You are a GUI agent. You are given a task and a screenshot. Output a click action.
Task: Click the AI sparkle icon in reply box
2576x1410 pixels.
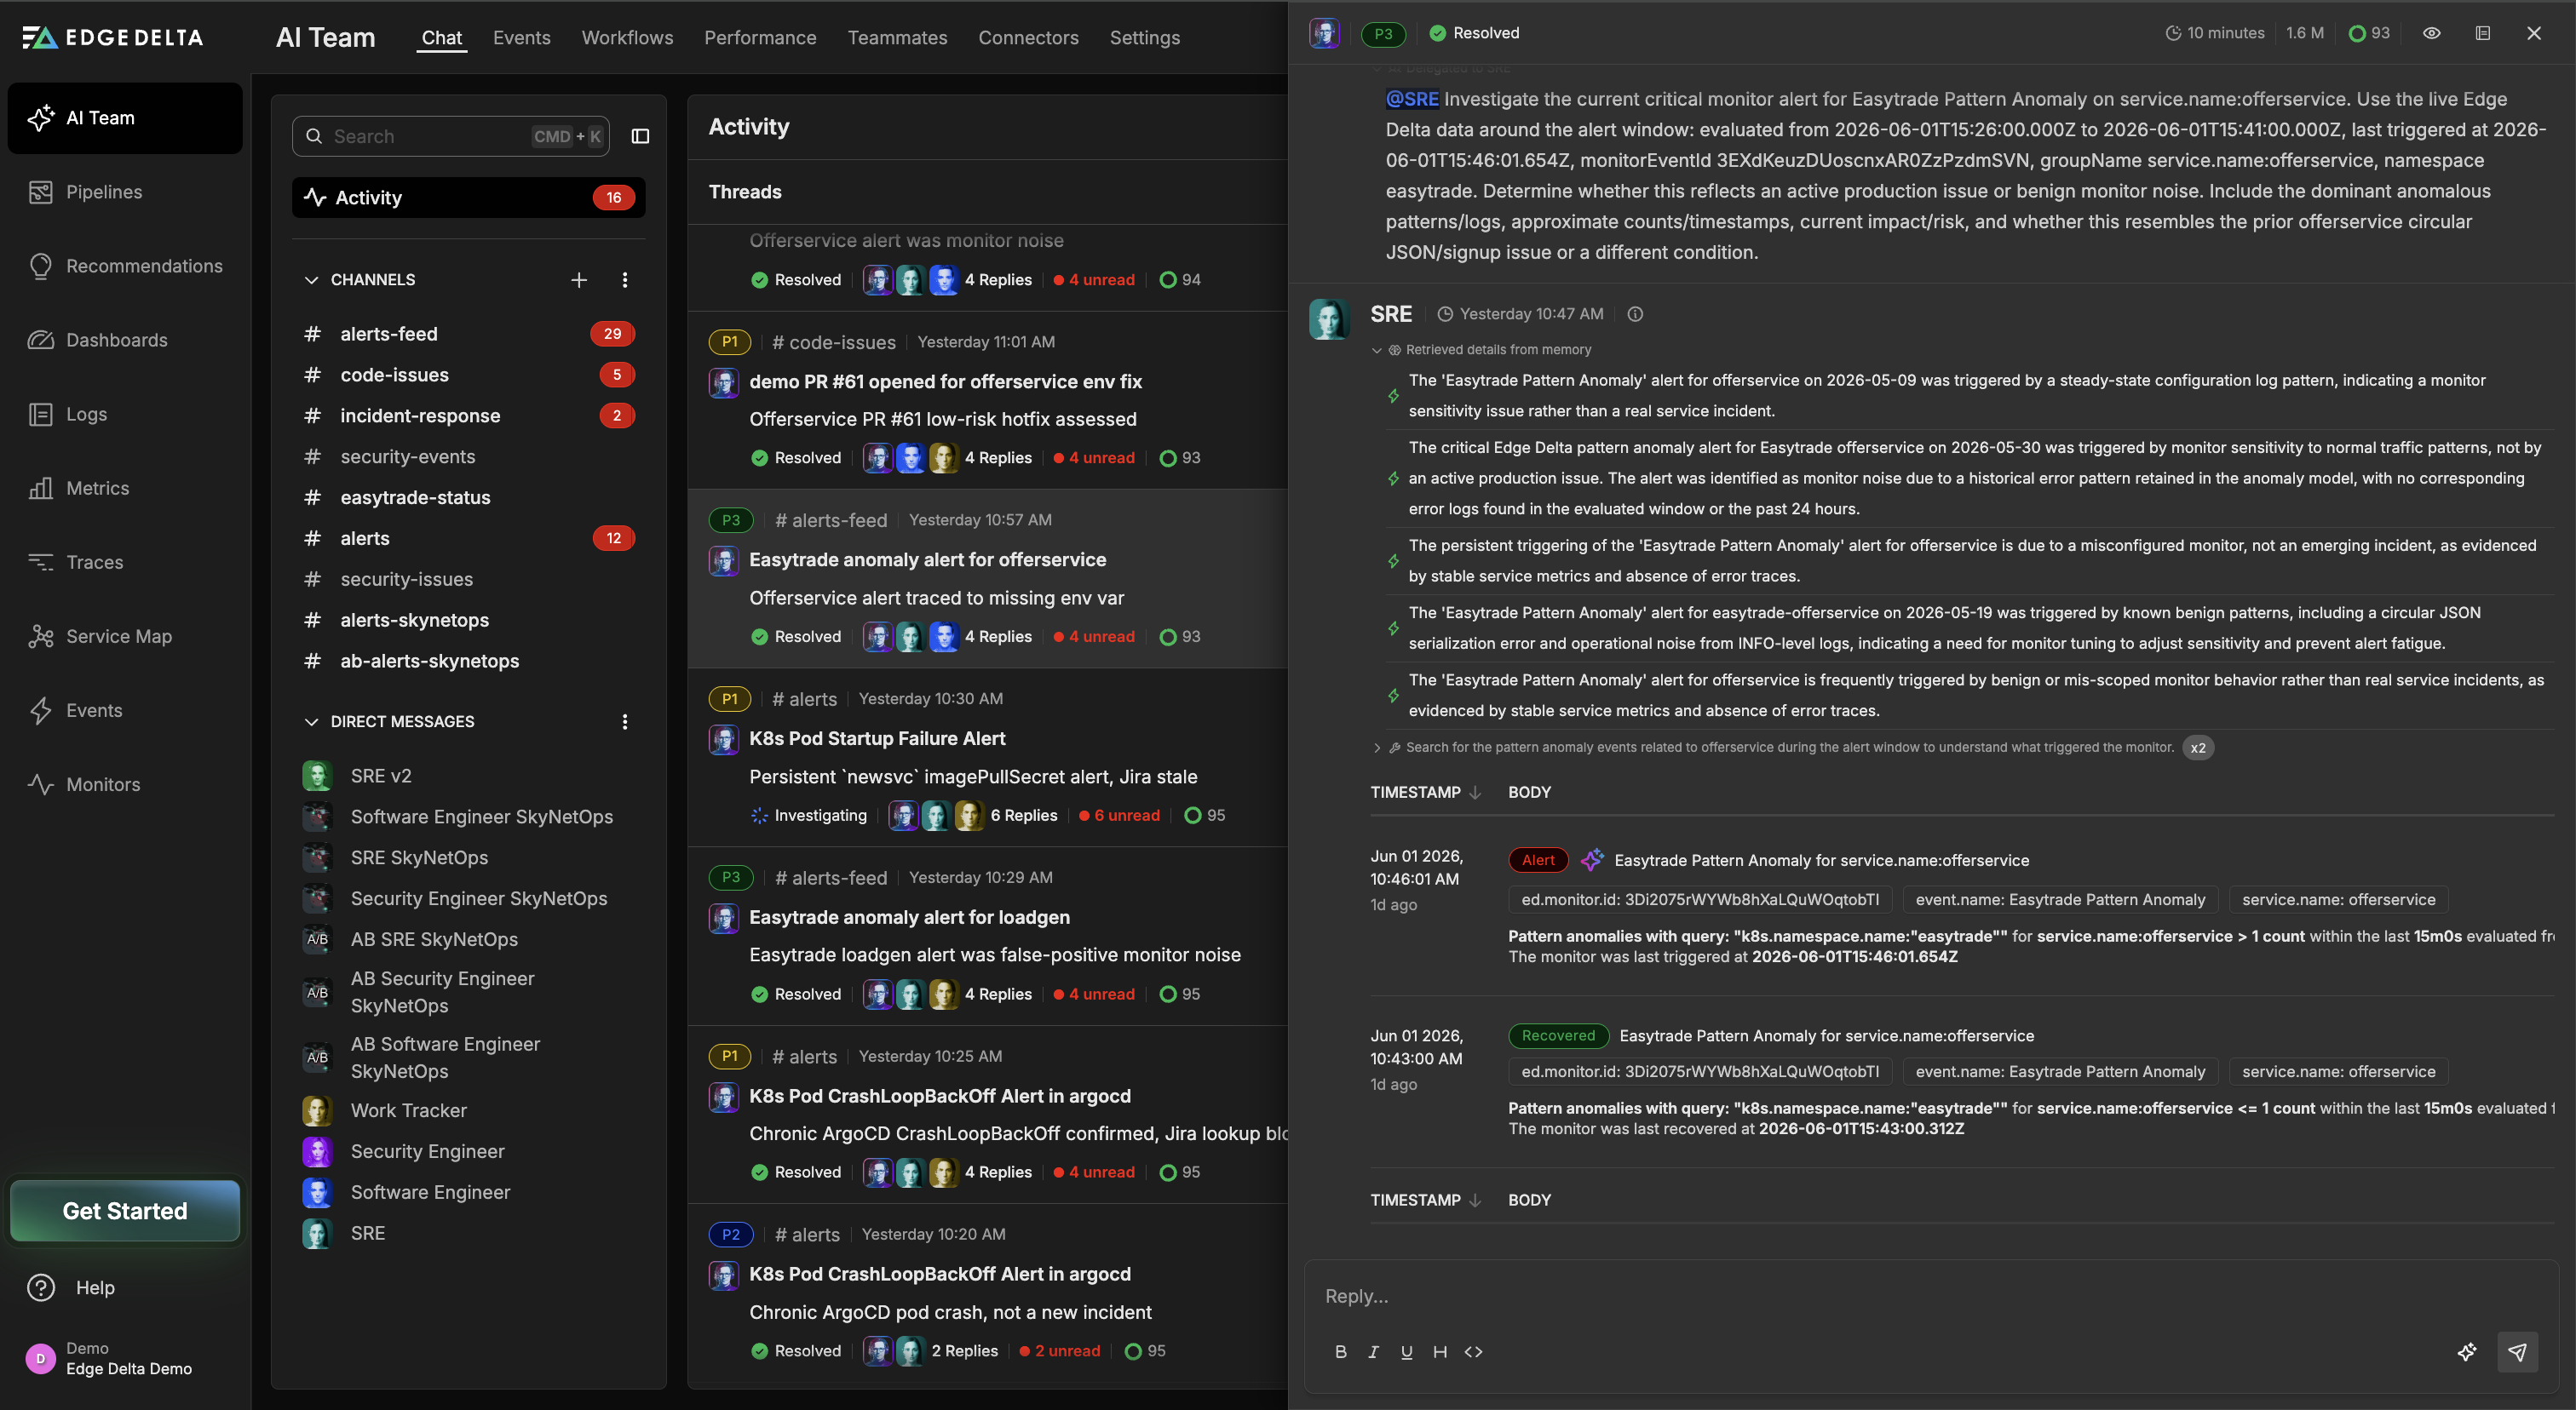coord(2467,1351)
